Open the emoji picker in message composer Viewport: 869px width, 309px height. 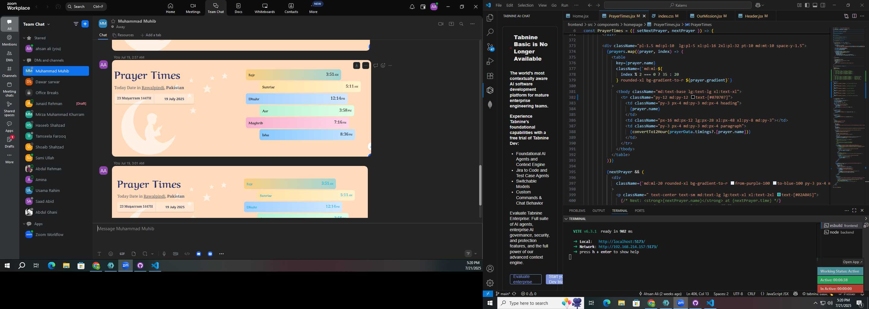click(x=111, y=254)
